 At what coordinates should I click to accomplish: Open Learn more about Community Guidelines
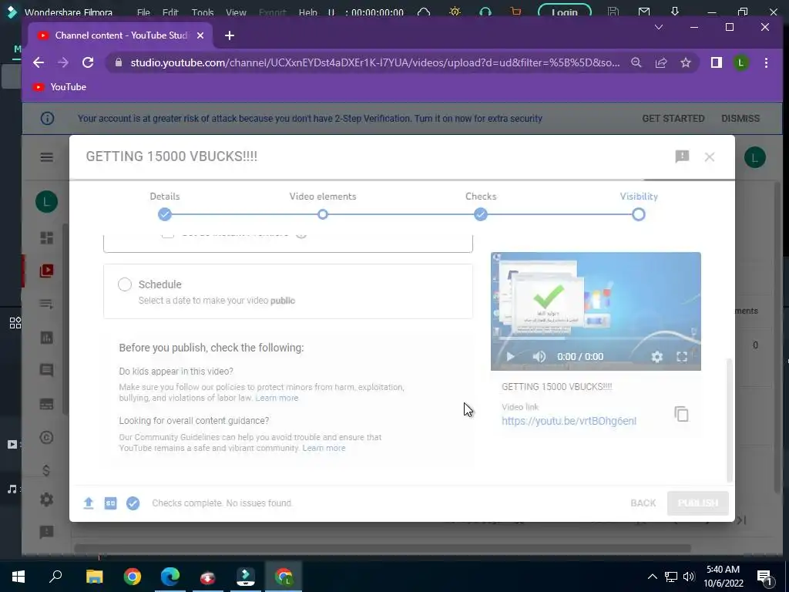tap(324, 448)
